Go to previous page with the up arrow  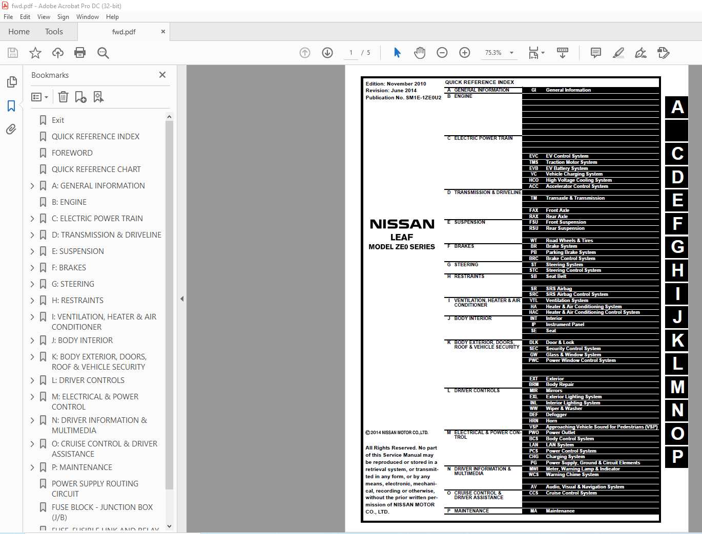(x=305, y=53)
